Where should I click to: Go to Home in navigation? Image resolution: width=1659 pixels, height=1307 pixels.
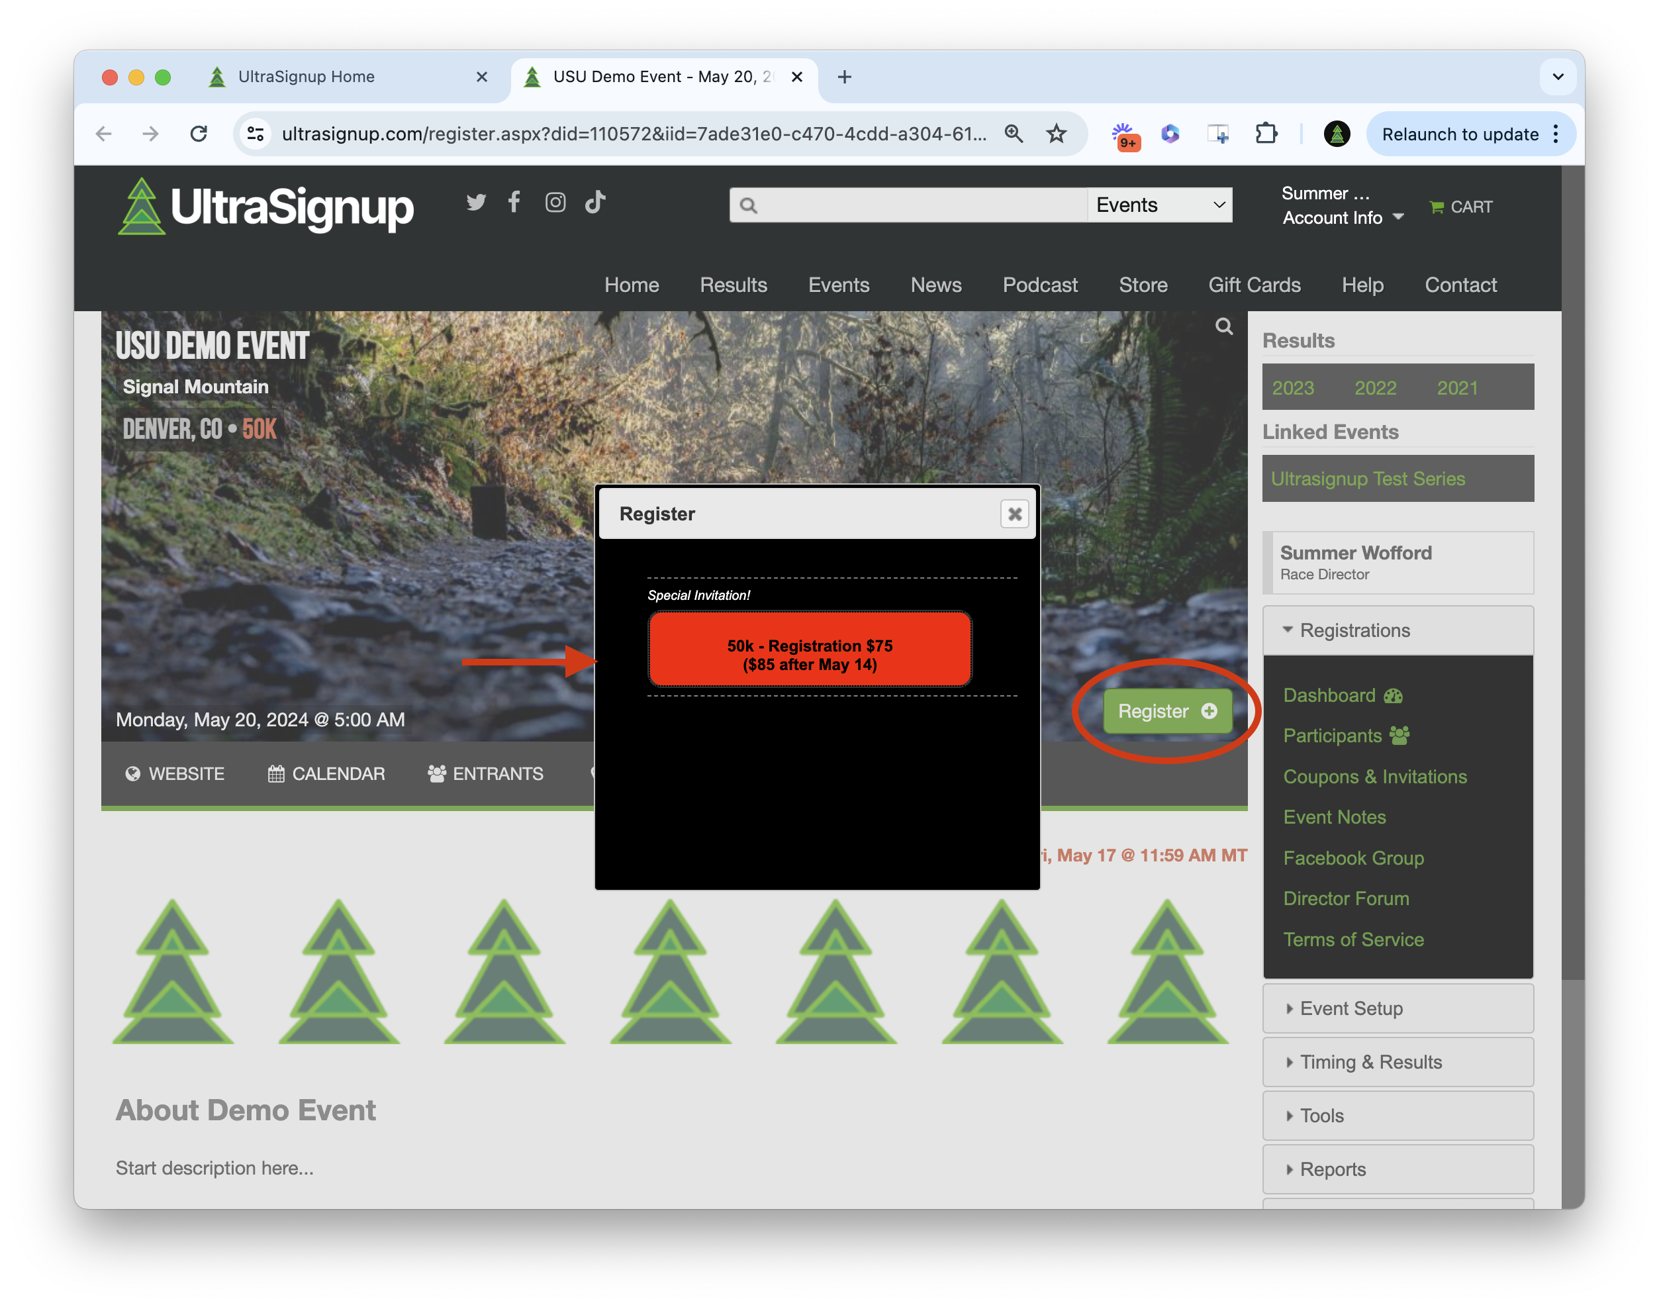tap(632, 285)
